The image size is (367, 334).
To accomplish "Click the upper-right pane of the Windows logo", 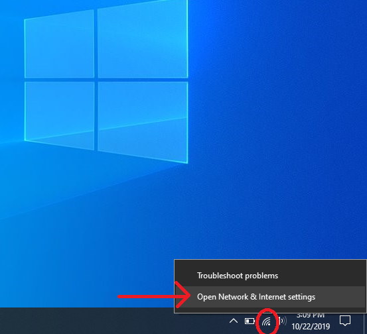I will pos(143,39).
